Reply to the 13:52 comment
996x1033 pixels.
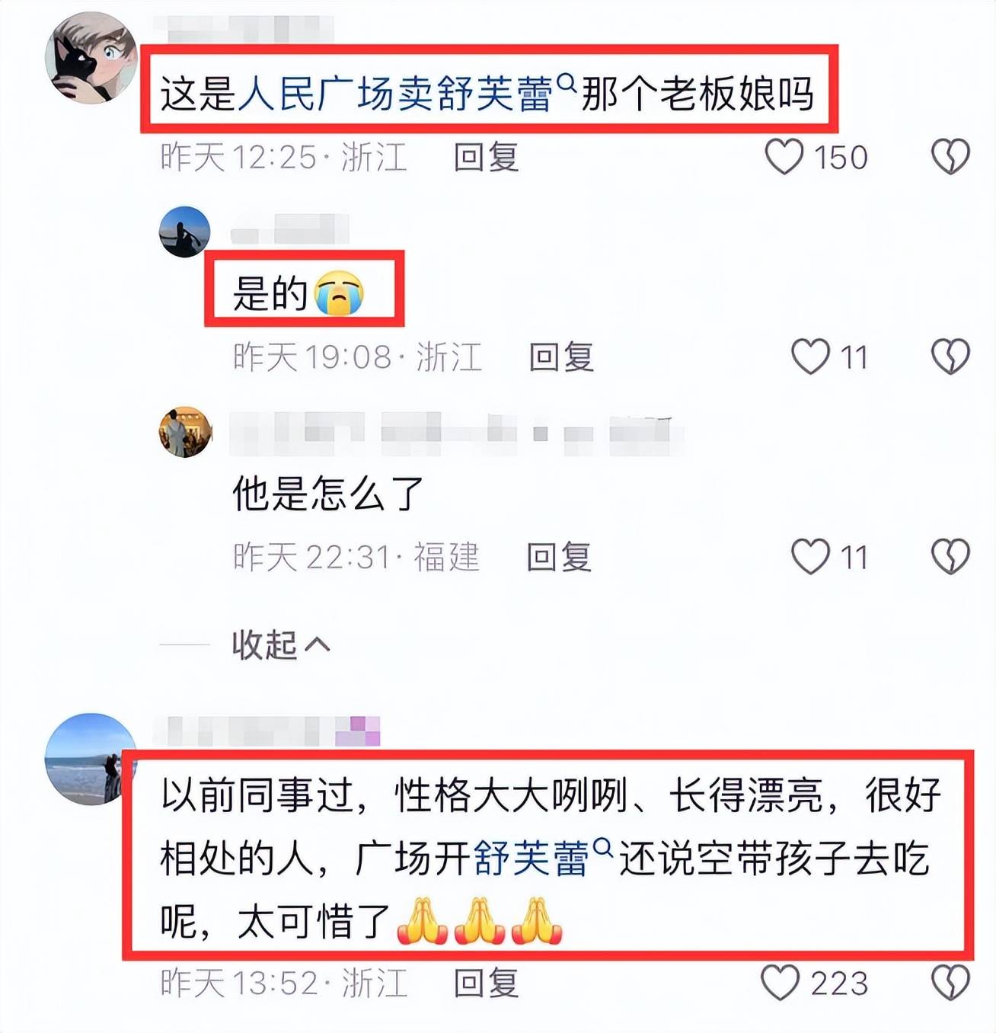(x=486, y=983)
